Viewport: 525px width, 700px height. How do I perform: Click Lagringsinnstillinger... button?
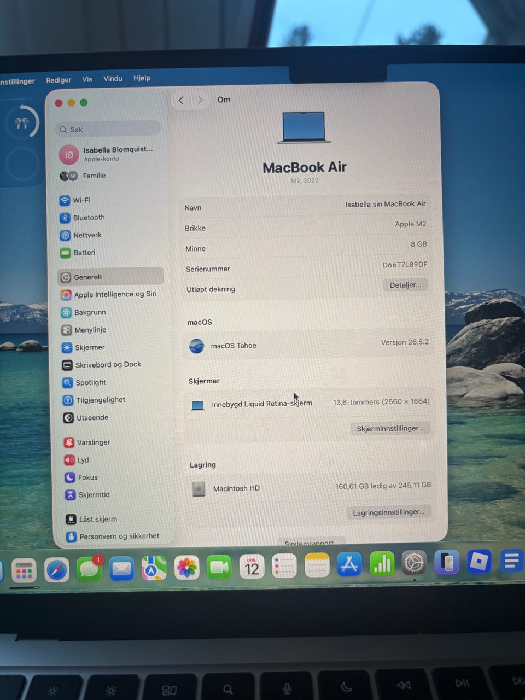(388, 512)
